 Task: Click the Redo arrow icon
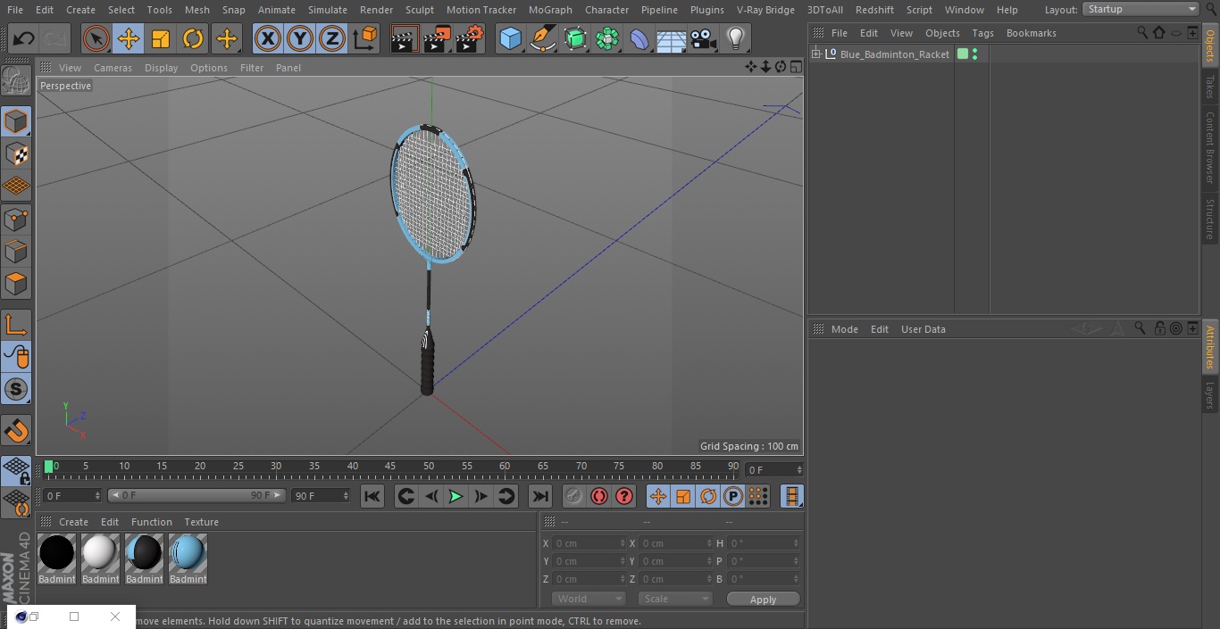pos(54,38)
